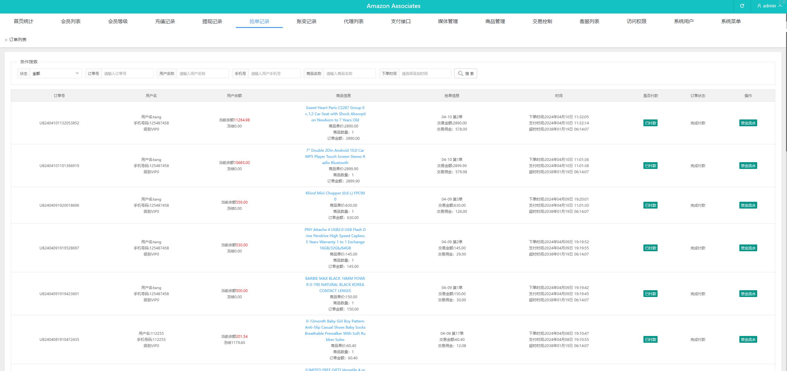Open the 提现记录 tab
The image size is (787, 371).
[x=212, y=21]
